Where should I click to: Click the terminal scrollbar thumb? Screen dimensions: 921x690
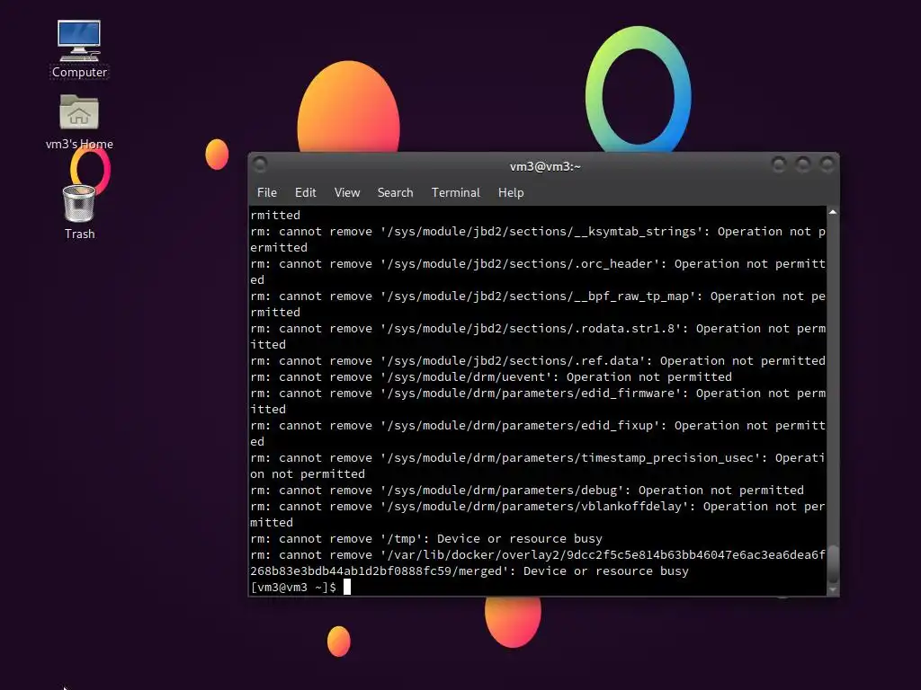coord(832,563)
